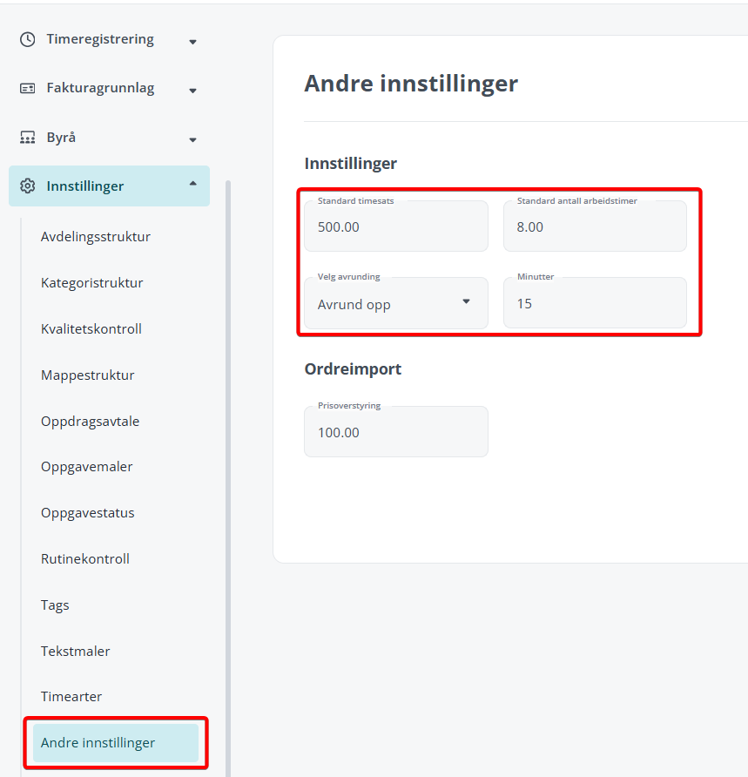Viewport: 748px width, 777px height.
Task: Expand the Byrå menu arrow
Action: point(193,139)
